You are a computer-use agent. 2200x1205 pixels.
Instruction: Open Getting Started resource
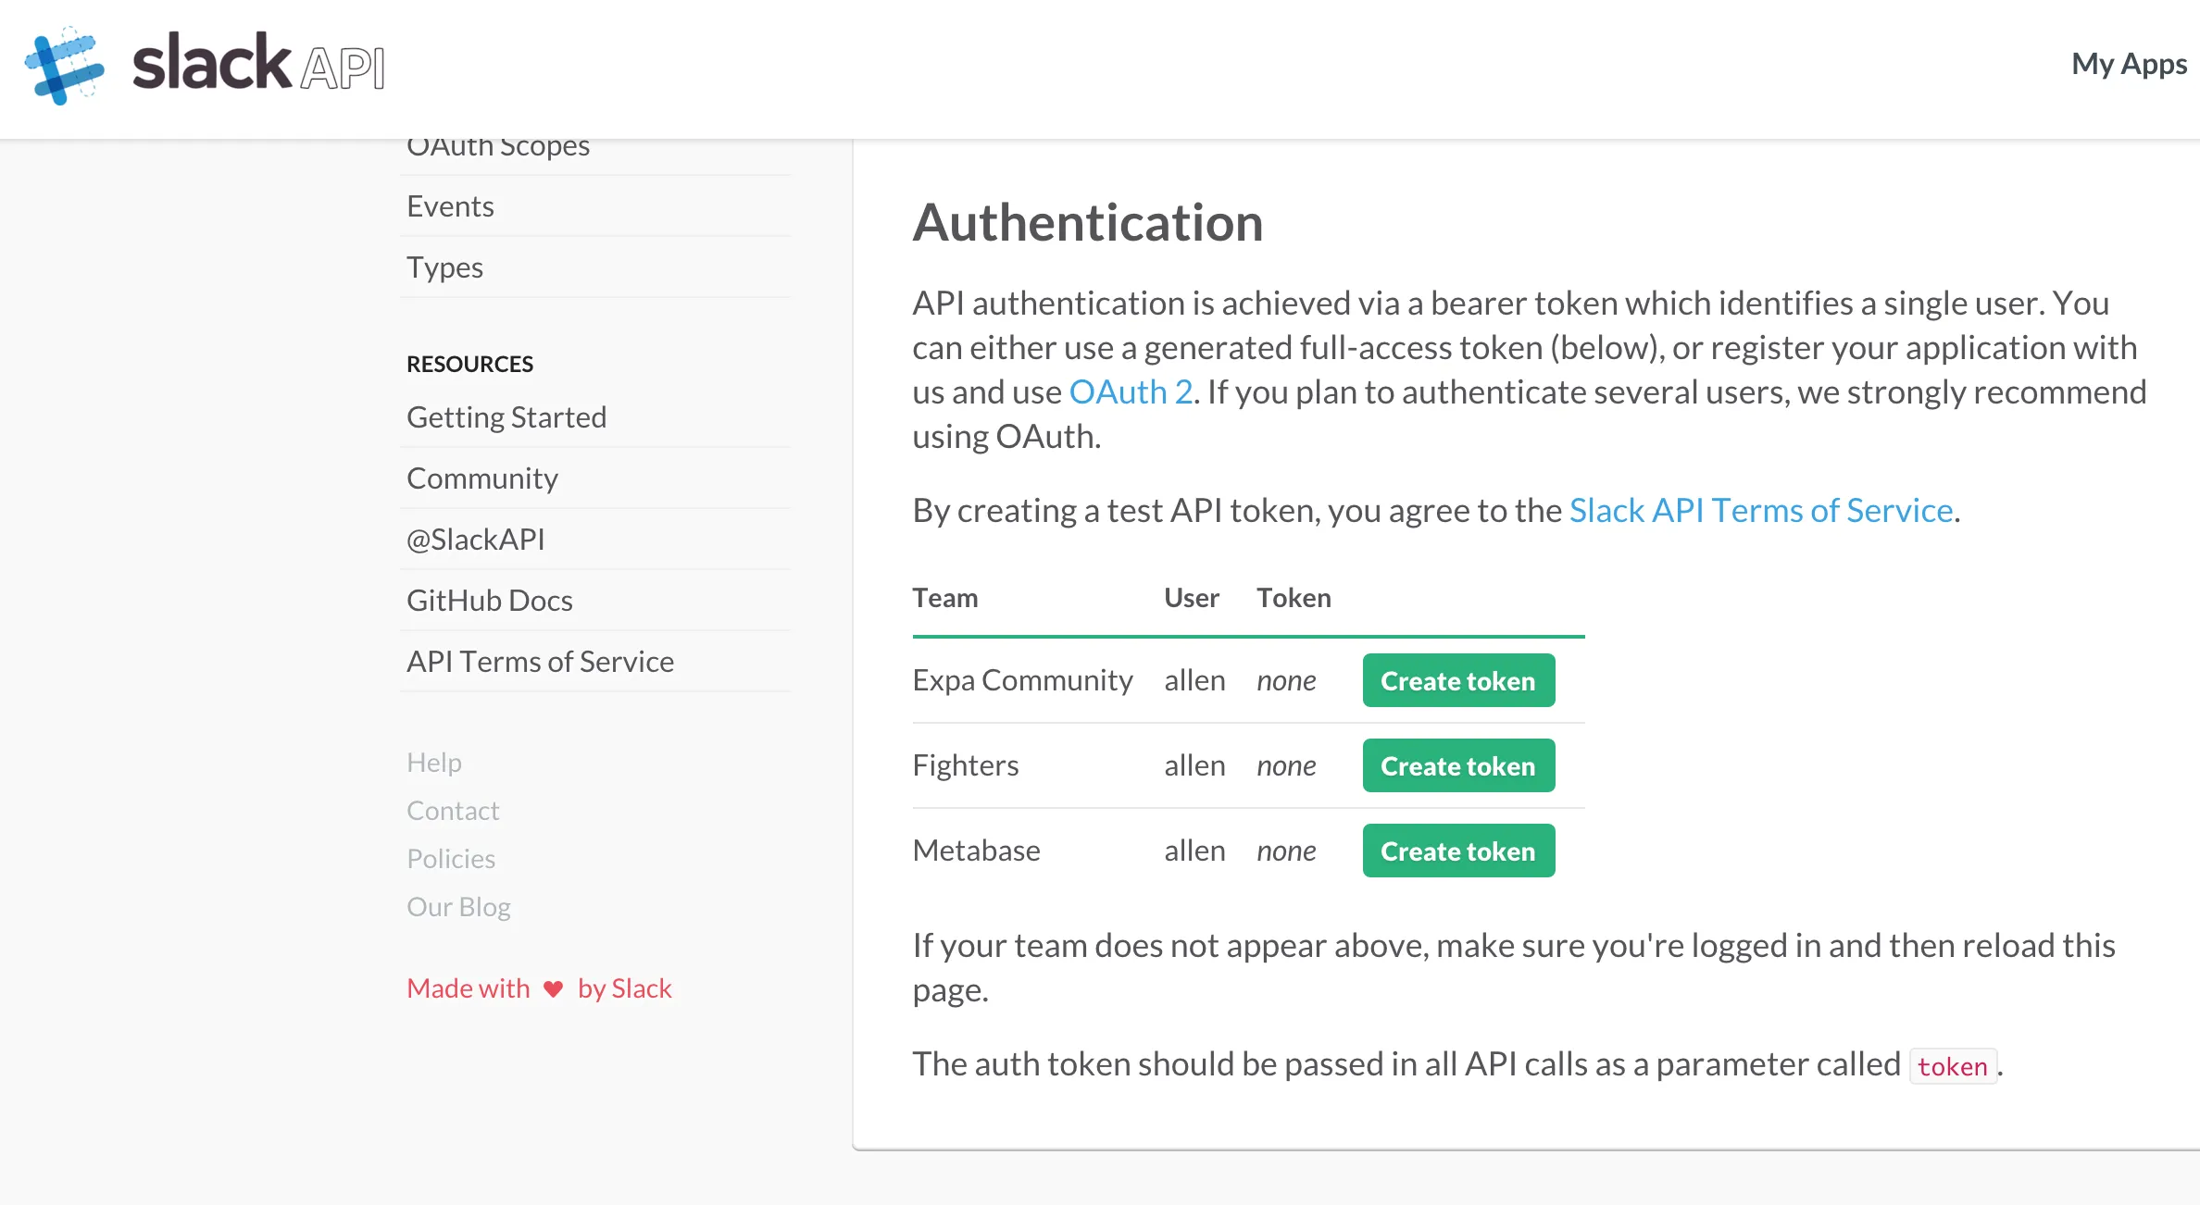[506, 416]
